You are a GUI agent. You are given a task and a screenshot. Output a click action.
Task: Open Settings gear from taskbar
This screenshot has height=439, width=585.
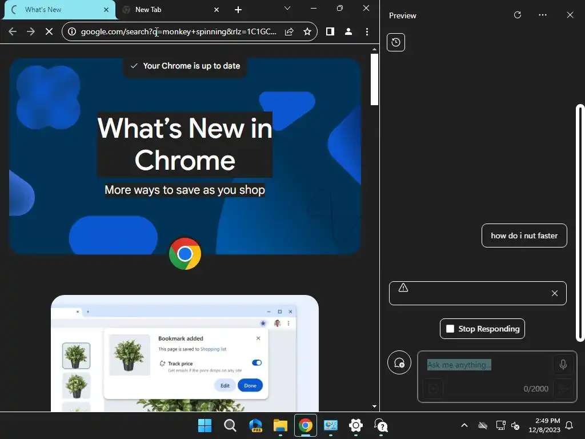point(356,425)
